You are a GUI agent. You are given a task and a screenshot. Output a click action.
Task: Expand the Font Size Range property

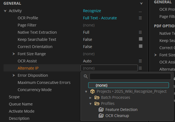coord(14,54)
